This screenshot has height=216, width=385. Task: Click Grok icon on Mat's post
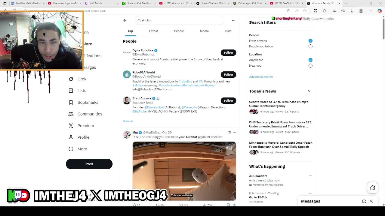pos(229,133)
